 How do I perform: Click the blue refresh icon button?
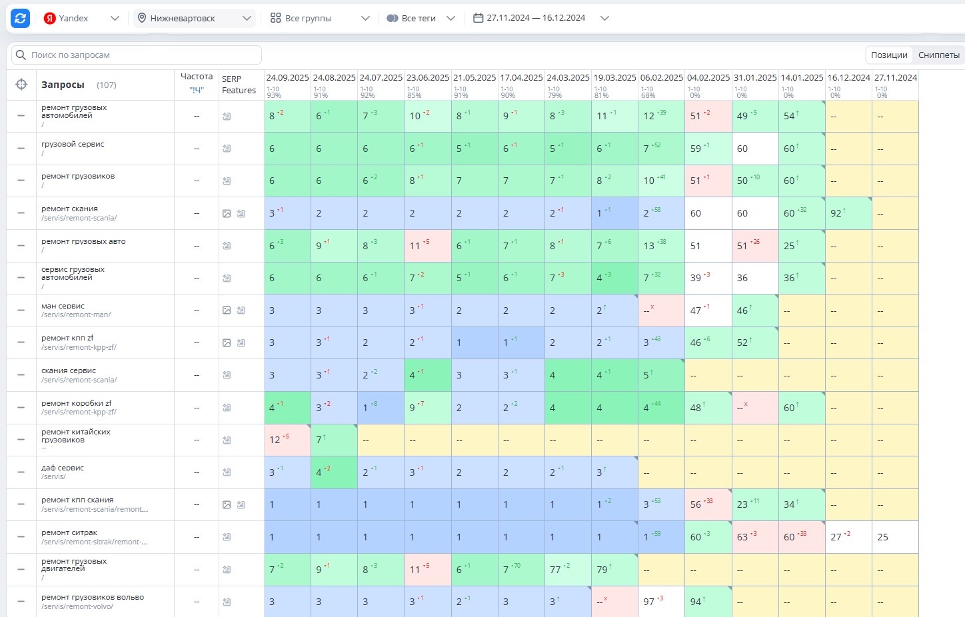coord(21,18)
